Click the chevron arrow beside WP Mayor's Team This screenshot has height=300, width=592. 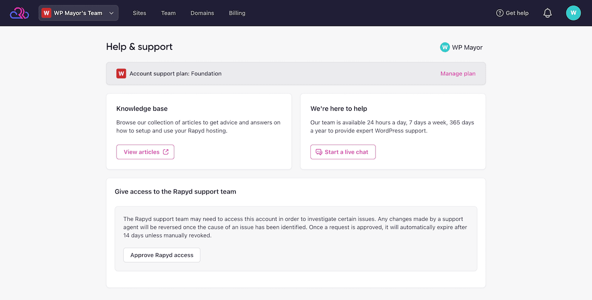pos(111,13)
